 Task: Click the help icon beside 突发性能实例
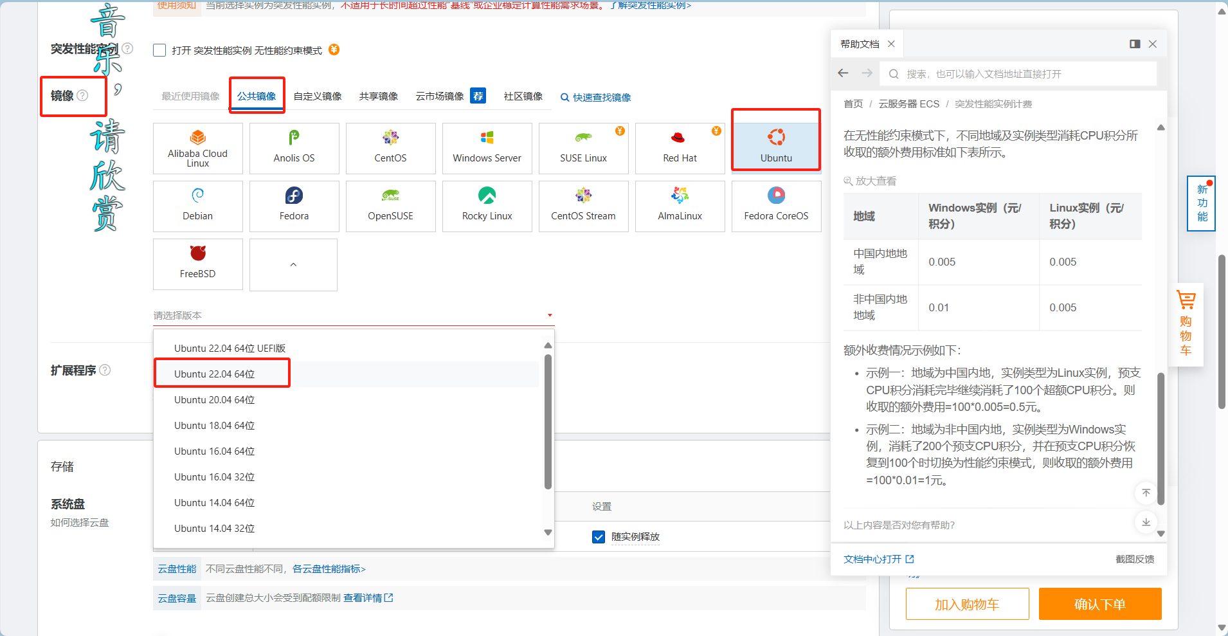127,48
